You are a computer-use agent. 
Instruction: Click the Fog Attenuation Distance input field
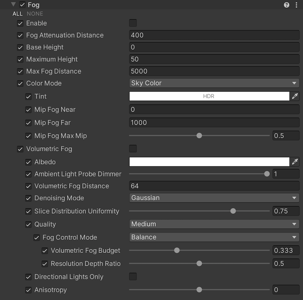click(214, 35)
